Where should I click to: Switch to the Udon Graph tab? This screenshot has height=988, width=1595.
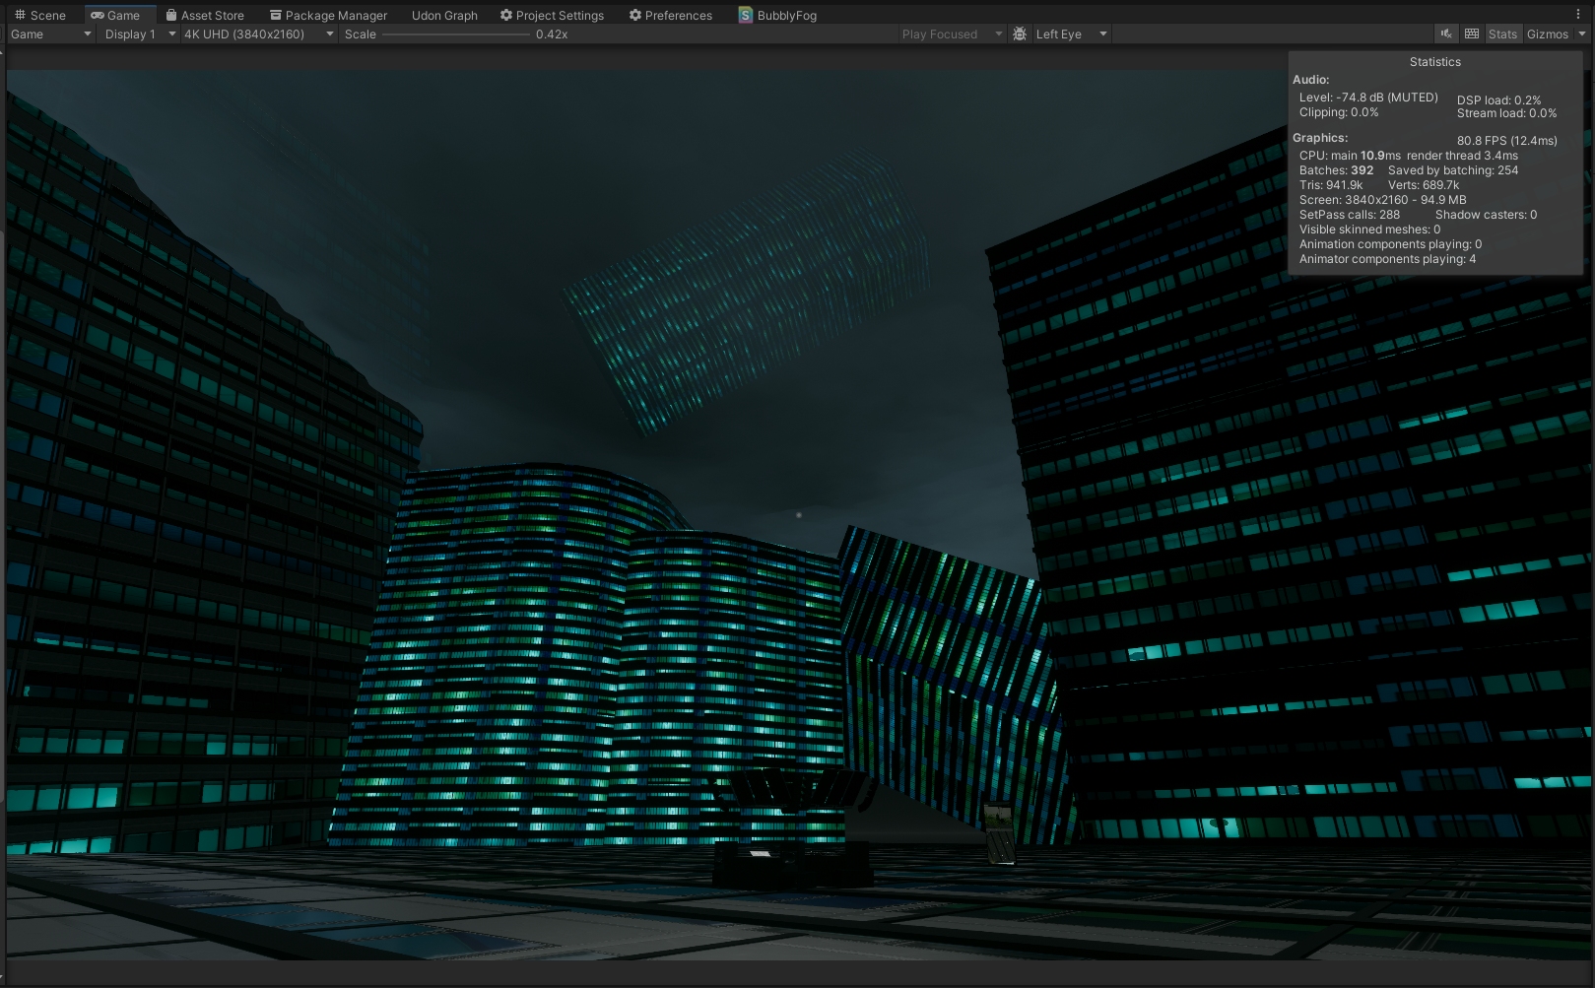click(x=444, y=15)
